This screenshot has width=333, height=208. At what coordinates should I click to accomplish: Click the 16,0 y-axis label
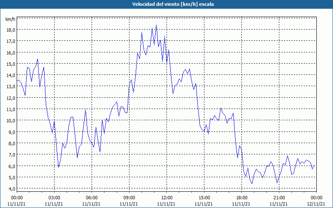point(11,53)
